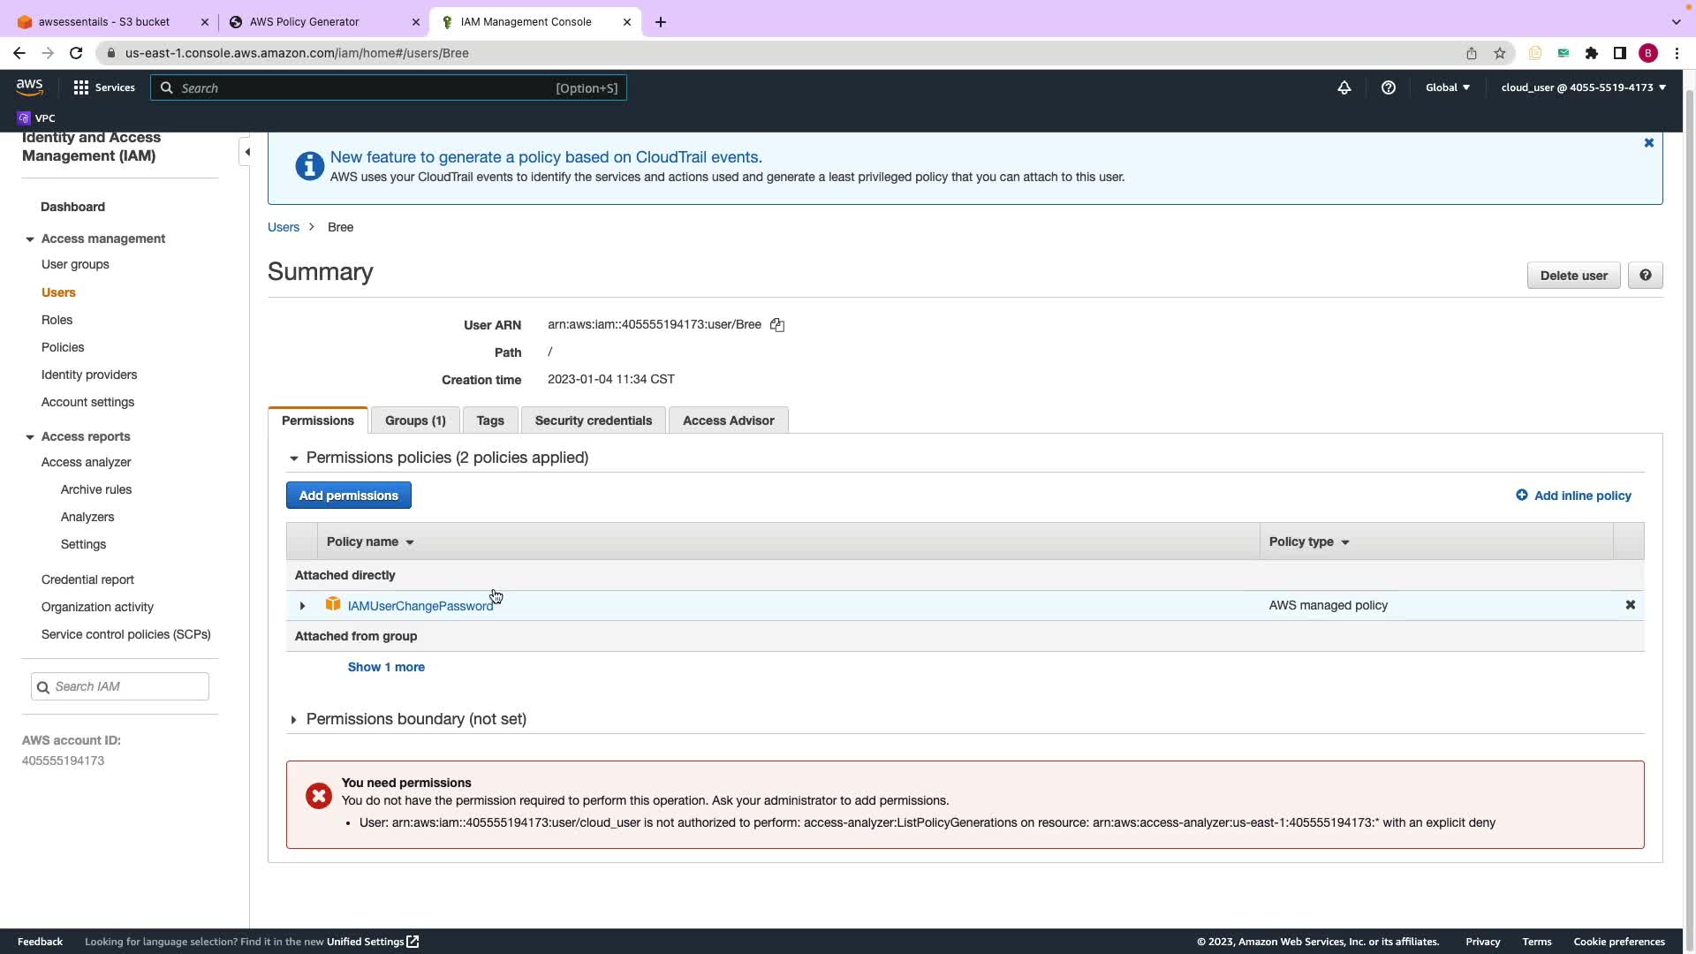Expand the IAMUserChangePassword policy row
This screenshot has width=1696, height=954.
point(302,606)
